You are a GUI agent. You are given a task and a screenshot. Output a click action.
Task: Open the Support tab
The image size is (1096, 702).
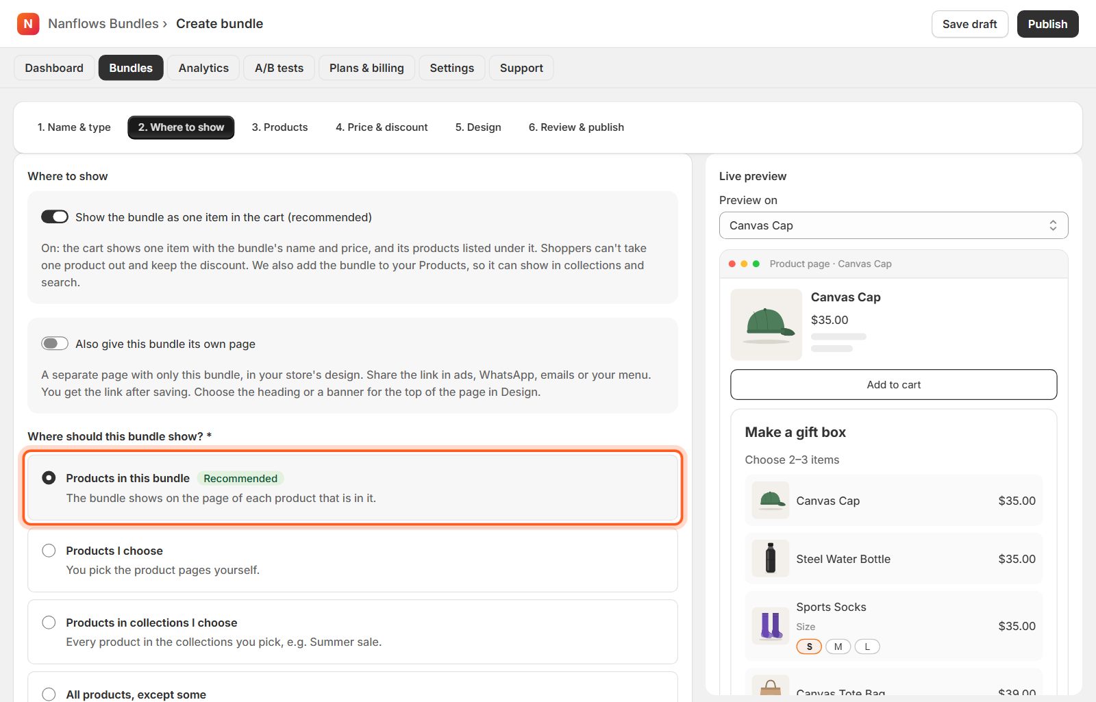[x=521, y=68]
